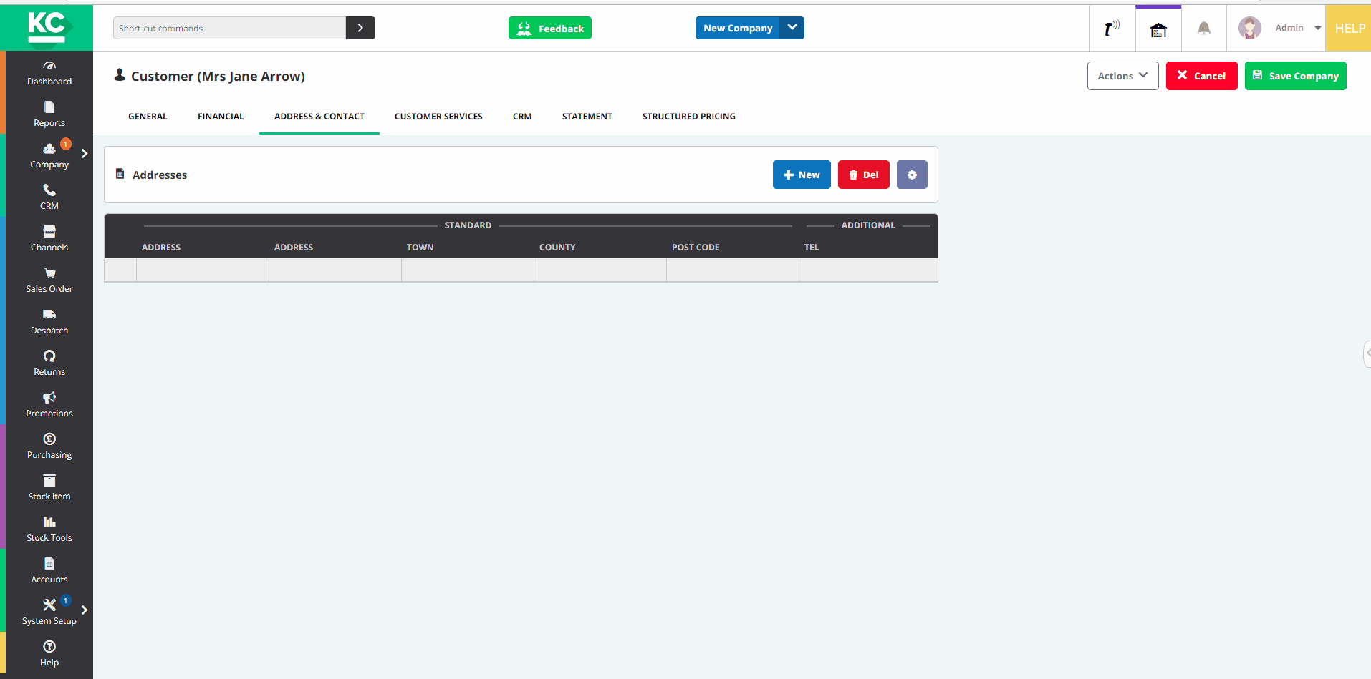Open the address grid settings gear
The width and height of the screenshot is (1371, 679).
(912, 175)
